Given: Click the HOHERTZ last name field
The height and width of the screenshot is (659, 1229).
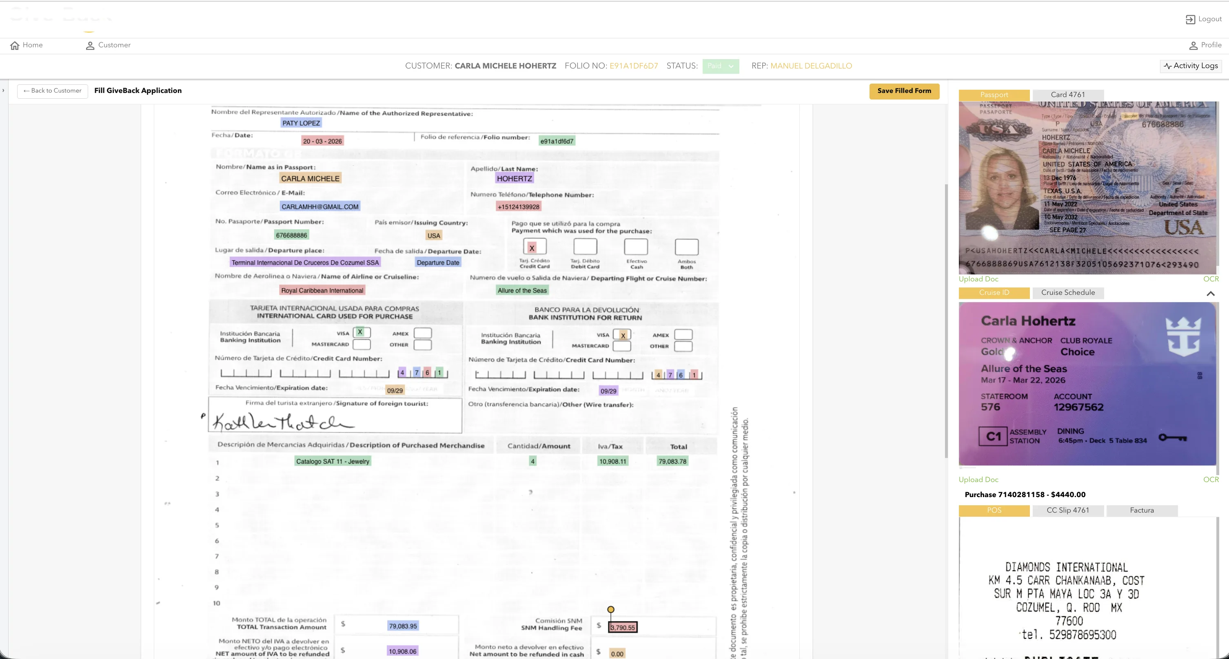Looking at the screenshot, I should pyautogui.click(x=514, y=178).
